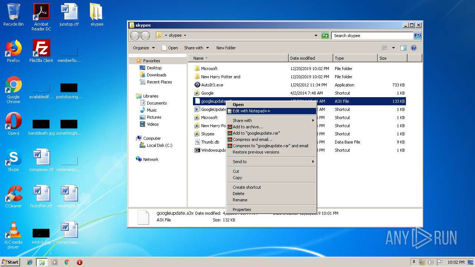The width and height of the screenshot is (475, 267).
Task: Expand the skypee breadcrumb dropdown arrow
Action: pyautogui.click(x=185, y=36)
